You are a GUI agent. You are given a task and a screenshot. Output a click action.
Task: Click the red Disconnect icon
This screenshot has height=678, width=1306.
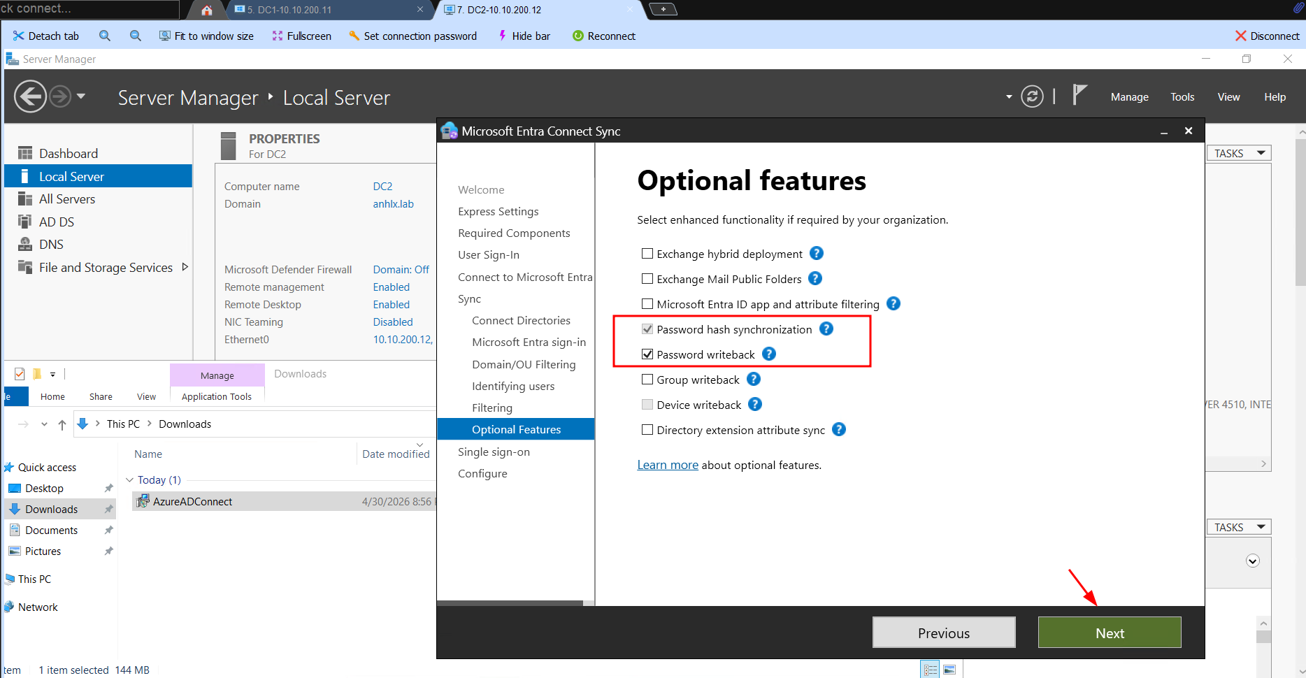coord(1241,36)
